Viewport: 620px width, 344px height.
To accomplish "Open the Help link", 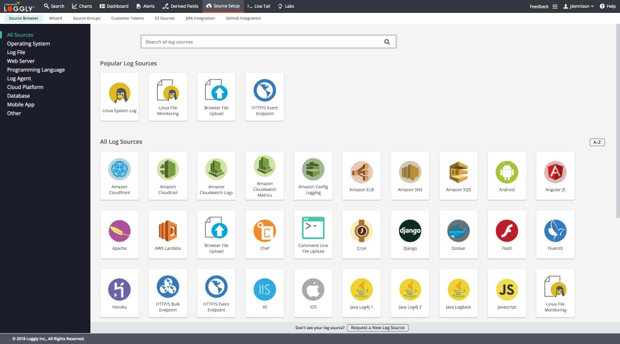I will [x=608, y=6].
